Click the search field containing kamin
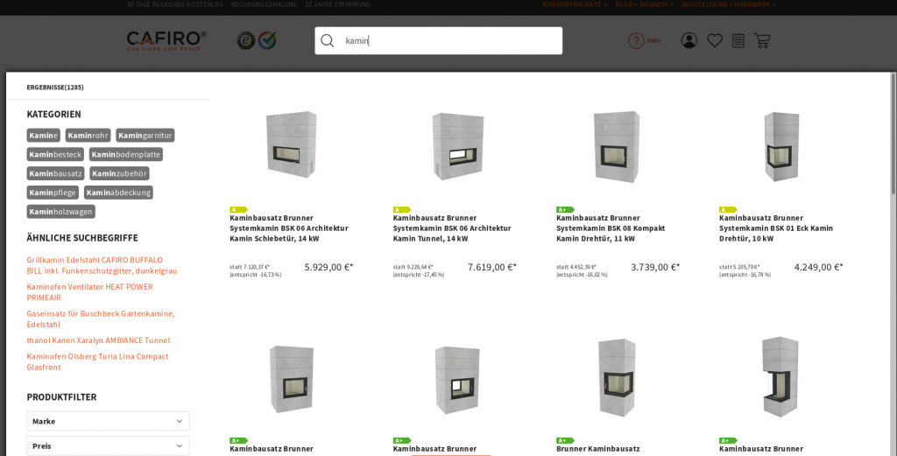The width and height of the screenshot is (897, 456). pos(438,40)
